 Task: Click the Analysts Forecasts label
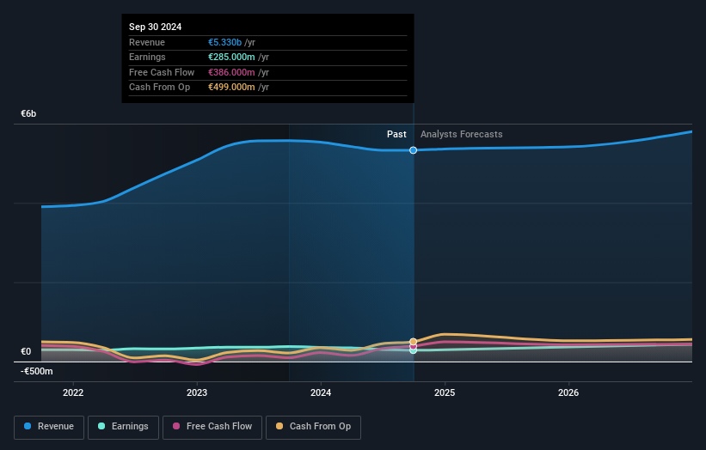point(462,134)
